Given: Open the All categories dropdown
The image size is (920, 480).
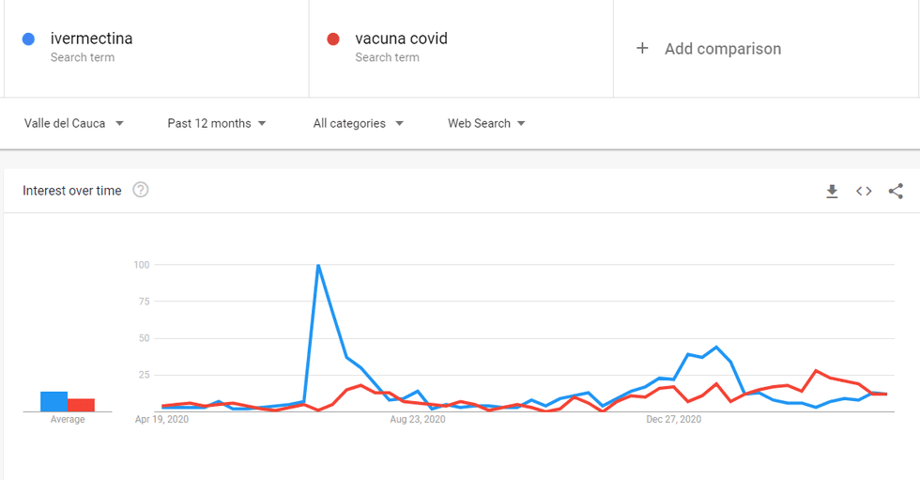Looking at the screenshot, I should [359, 123].
